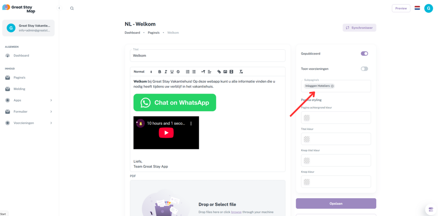Save changes with the Opslaan button
The width and height of the screenshot is (438, 216).
tap(336, 203)
